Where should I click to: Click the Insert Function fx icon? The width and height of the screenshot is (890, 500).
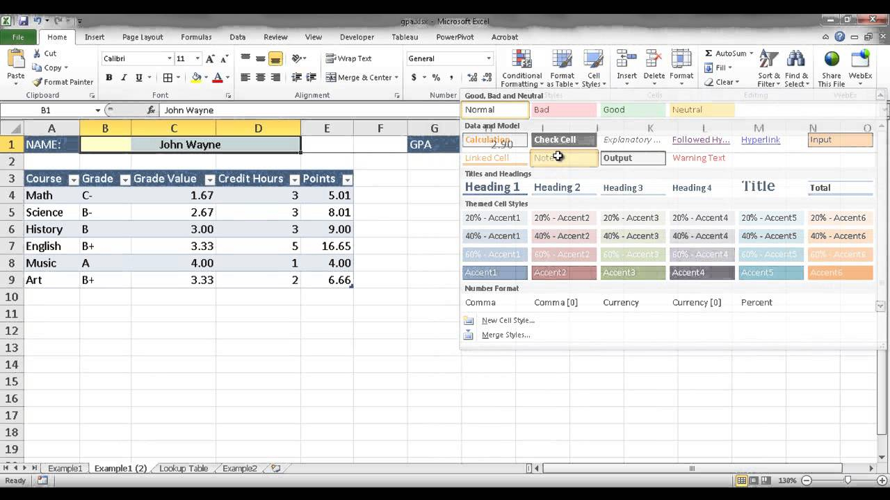click(x=152, y=110)
